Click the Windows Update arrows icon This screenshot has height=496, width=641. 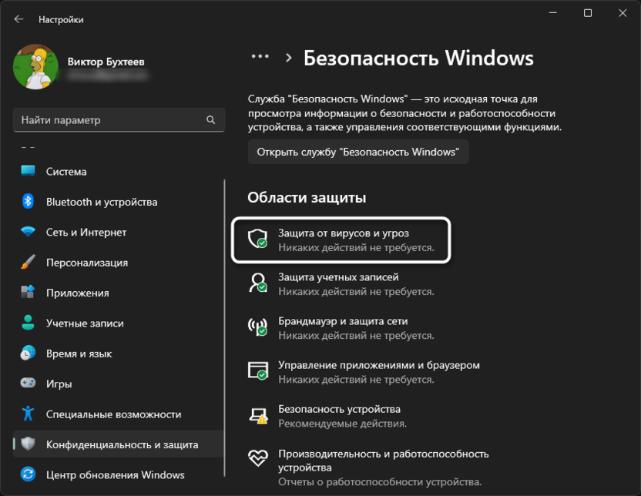29,474
